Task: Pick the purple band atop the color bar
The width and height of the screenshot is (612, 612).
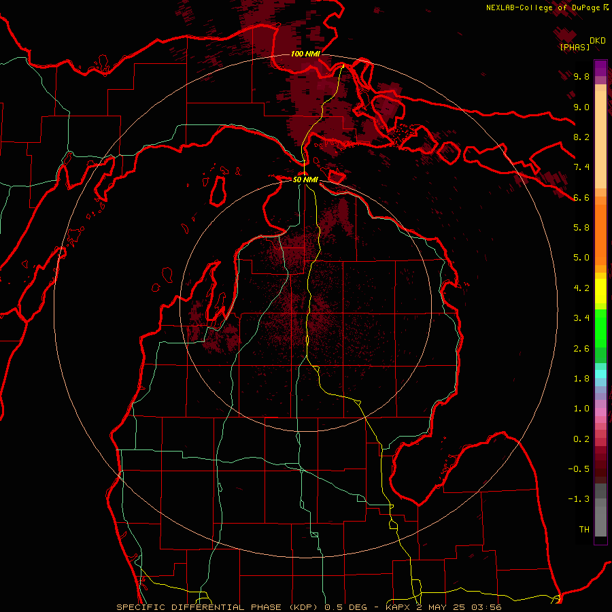Action: tap(600, 68)
